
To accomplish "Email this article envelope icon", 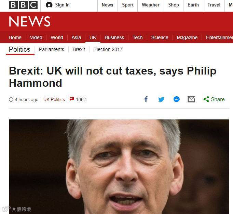I will pyautogui.click(x=191, y=99).
